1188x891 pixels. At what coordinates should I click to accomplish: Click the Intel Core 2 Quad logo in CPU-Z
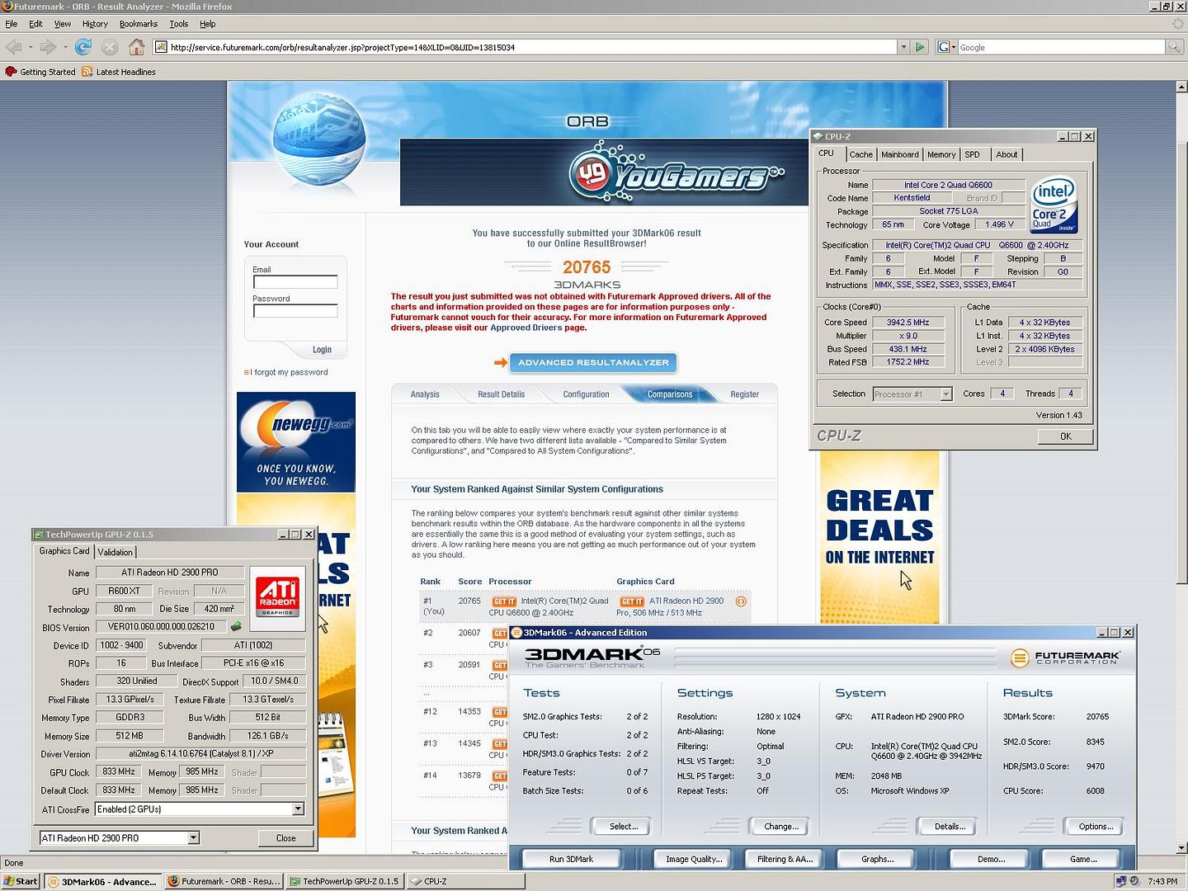pos(1054,205)
